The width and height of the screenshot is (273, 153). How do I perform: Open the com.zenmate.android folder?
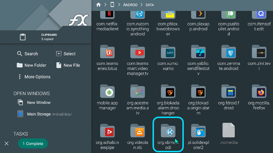coord(229,58)
